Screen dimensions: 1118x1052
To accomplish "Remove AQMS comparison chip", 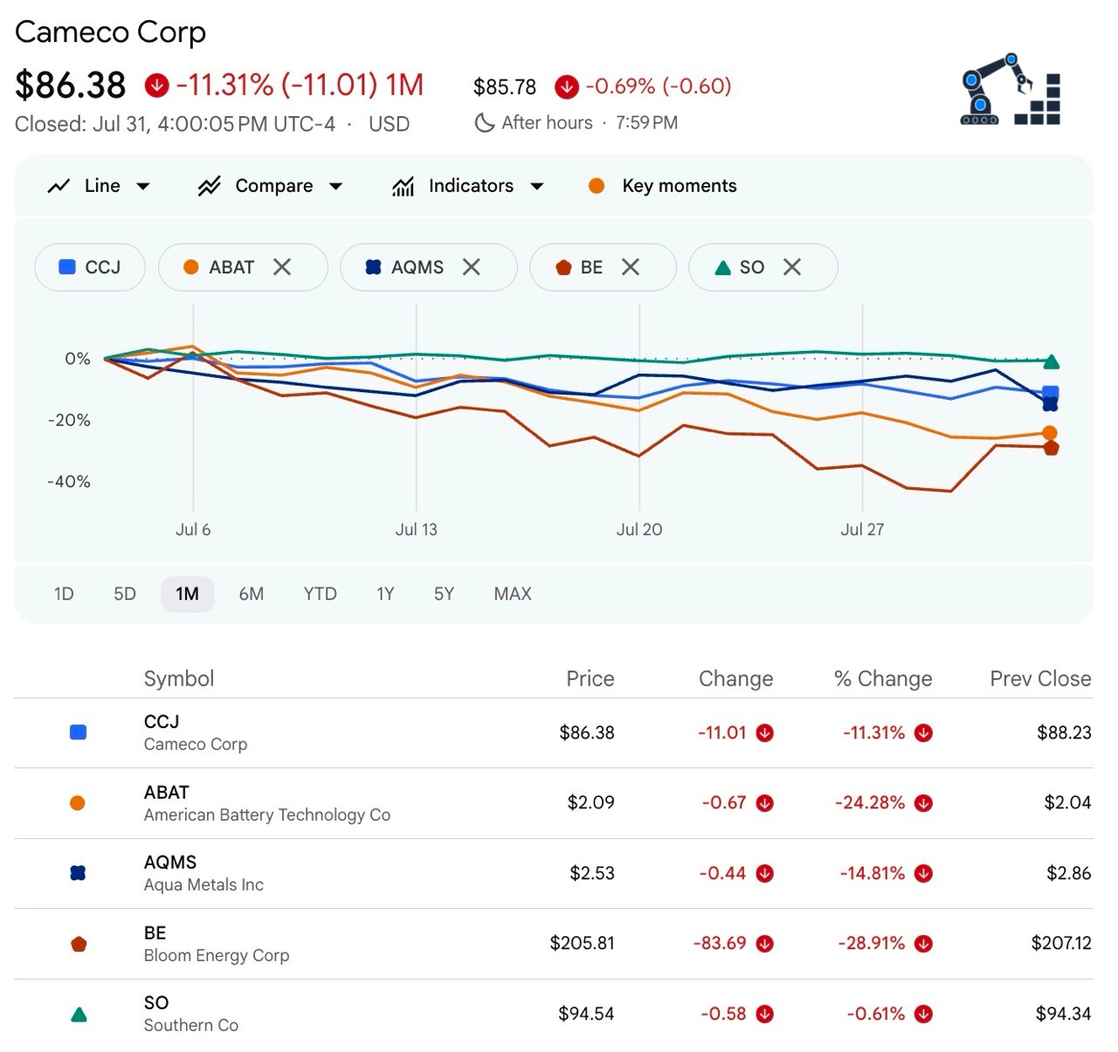I will 472,267.
